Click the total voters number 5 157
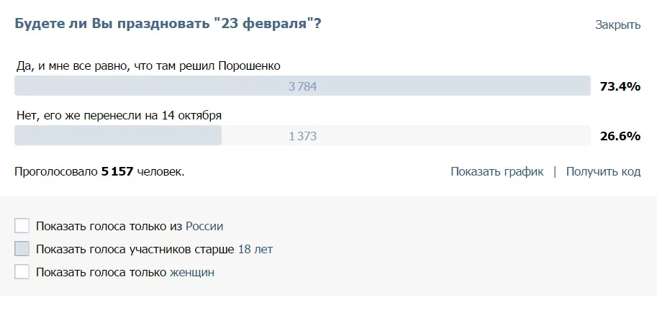The image size is (657, 331). 117,171
